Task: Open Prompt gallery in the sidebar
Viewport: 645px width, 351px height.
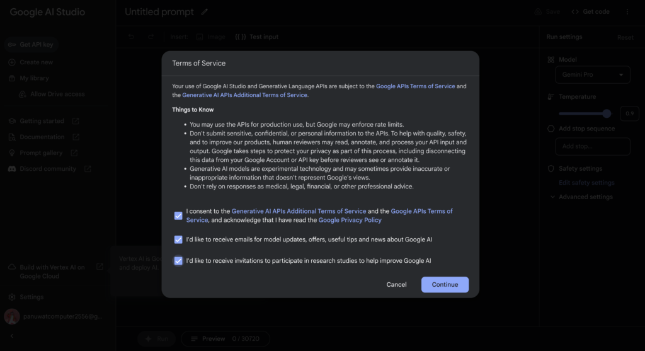Action: 41,153
